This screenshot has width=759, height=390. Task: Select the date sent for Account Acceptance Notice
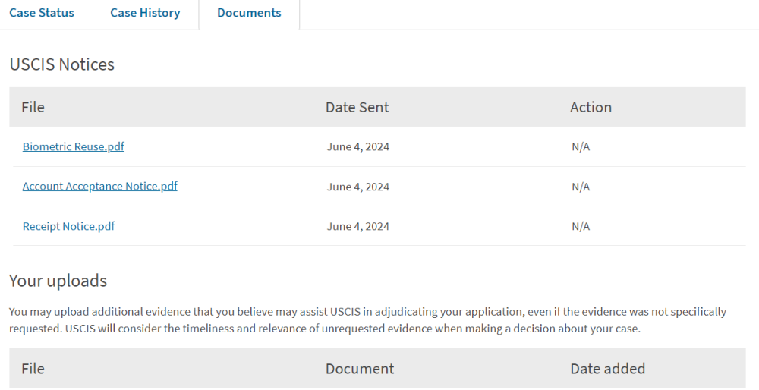click(357, 187)
